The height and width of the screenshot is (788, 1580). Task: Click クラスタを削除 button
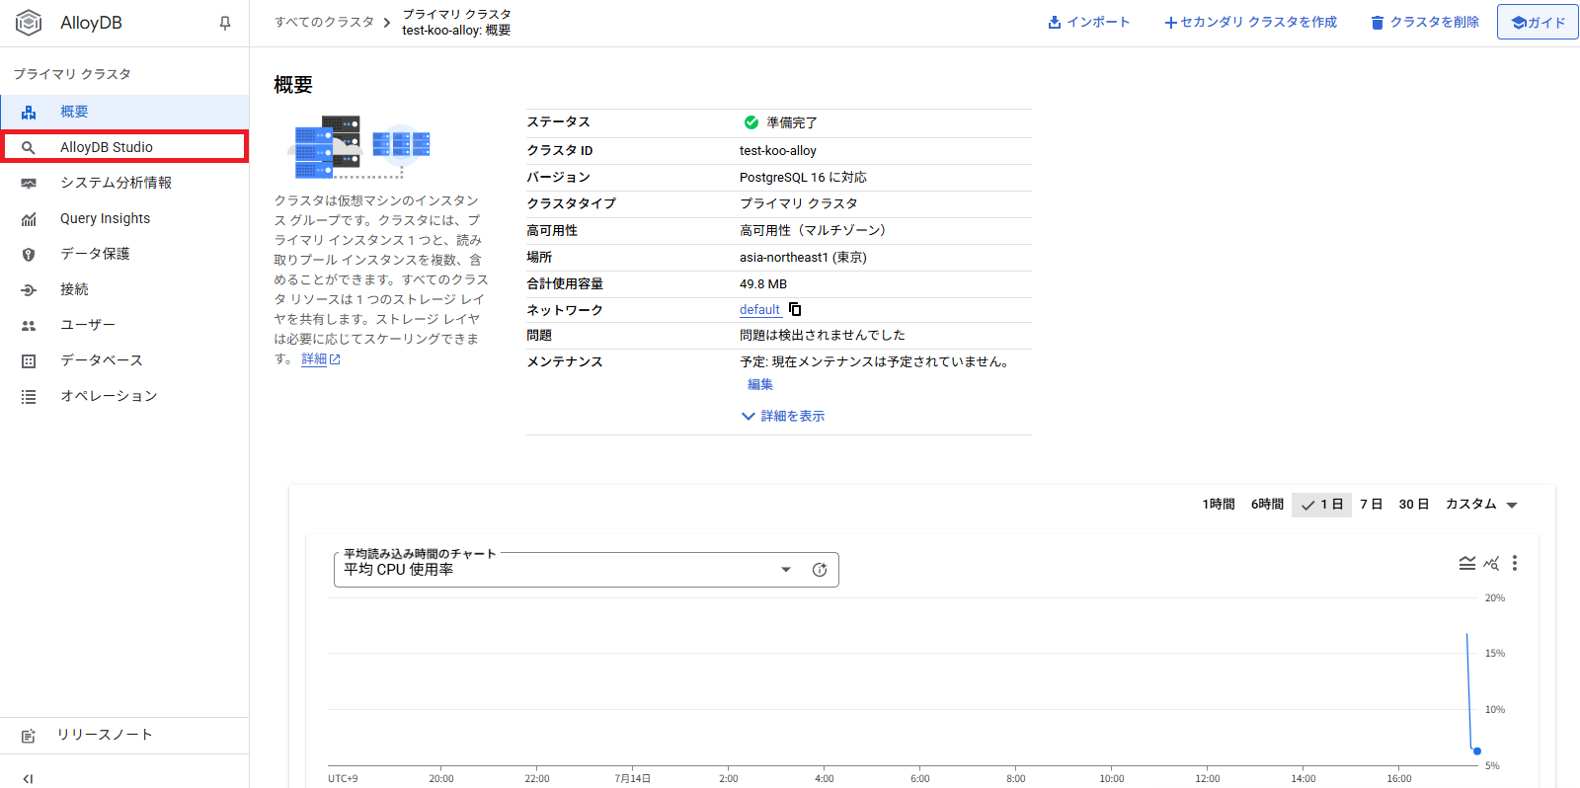tap(1425, 22)
